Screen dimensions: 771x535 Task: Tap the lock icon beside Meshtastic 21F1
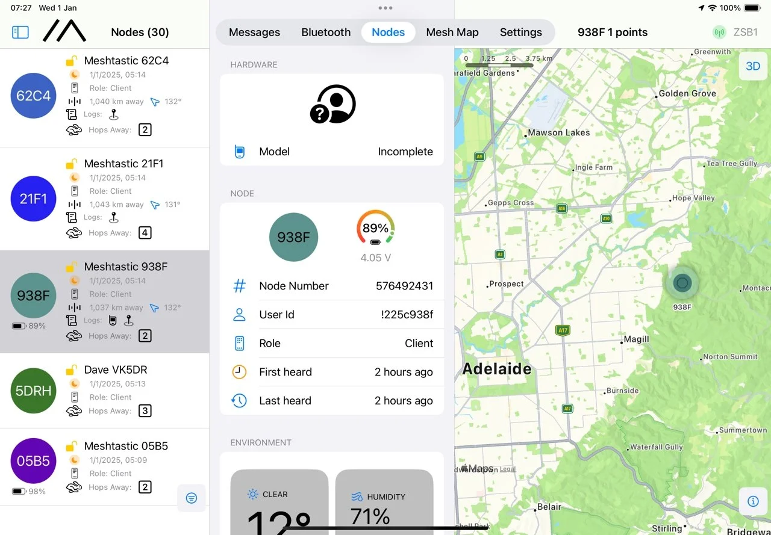(72, 164)
